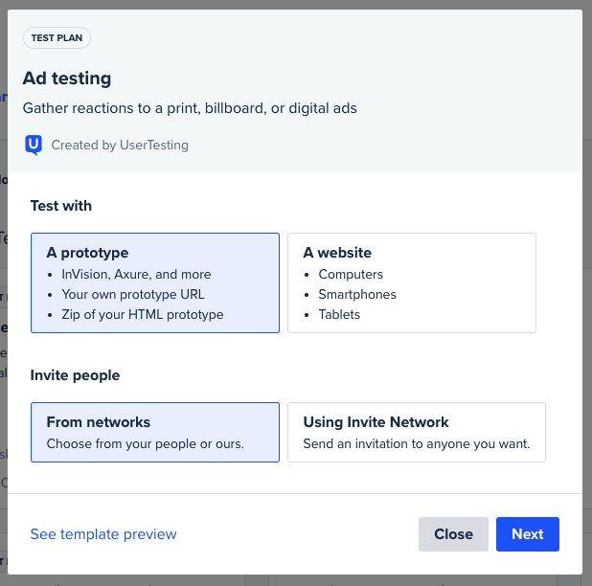Screen dimensions: 592x586
Task: Click the Close button
Action: coord(453,534)
